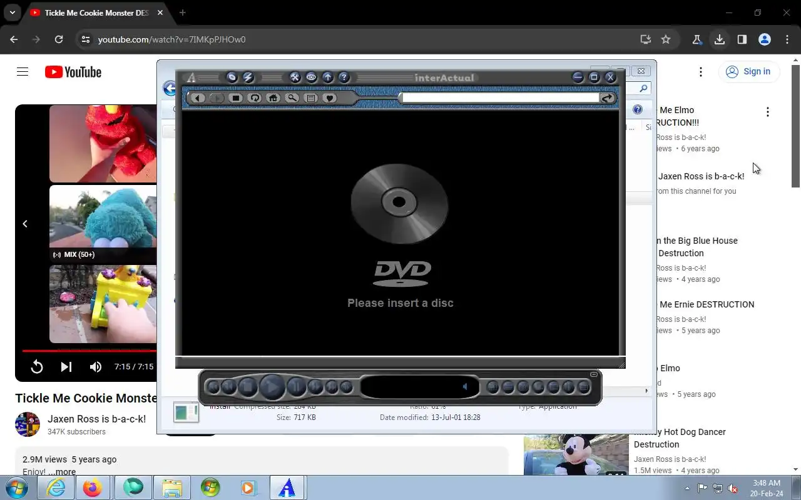Open the Chrome profile avatar
The width and height of the screenshot is (801, 500).
(765, 39)
